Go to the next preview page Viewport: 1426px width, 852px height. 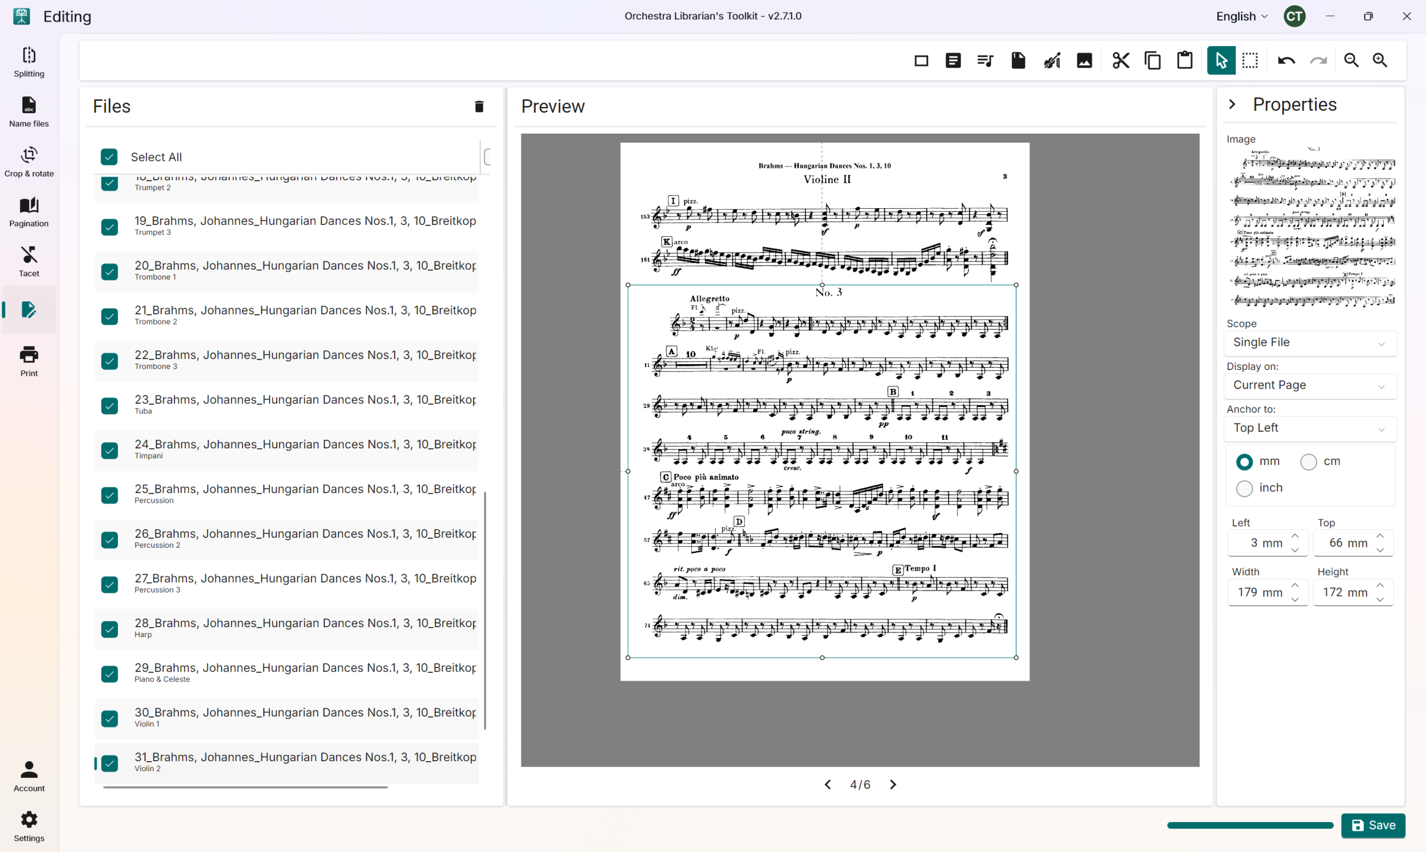[x=893, y=785]
